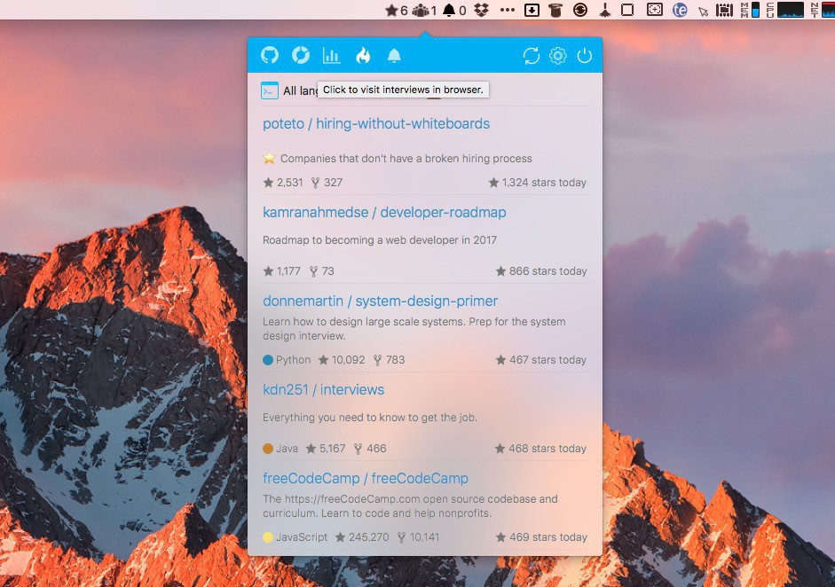
Task: Open poteto / hiring-without-whiteboards repository
Action: (x=376, y=124)
